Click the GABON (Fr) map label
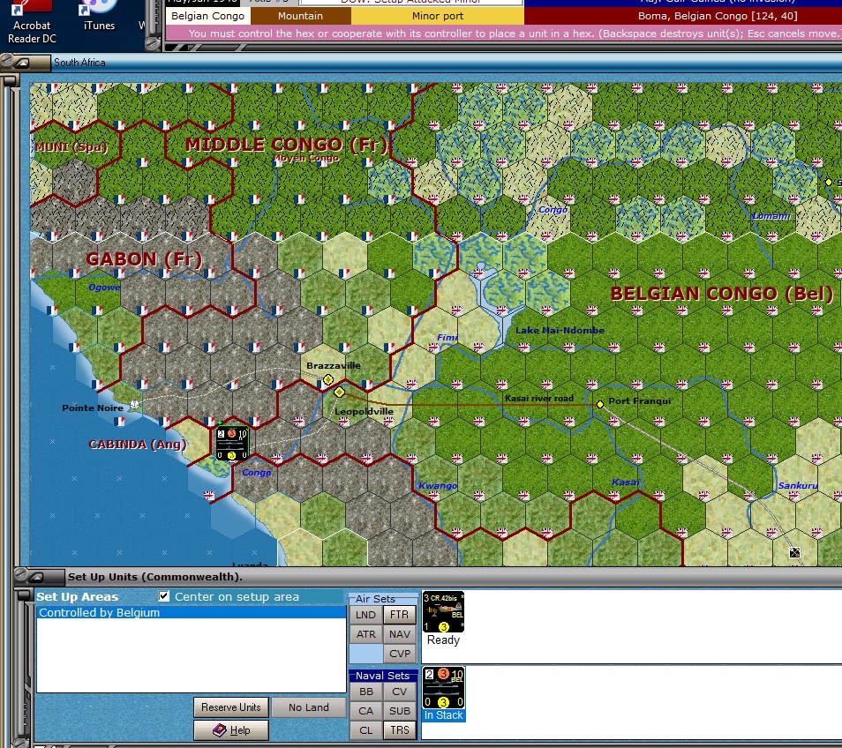Image resolution: width=842 pixels, height=748 pixels. coord(144,259)
